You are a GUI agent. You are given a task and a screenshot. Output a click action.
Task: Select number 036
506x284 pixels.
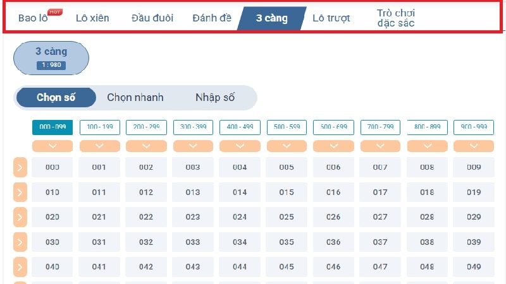[x=333, y=242]
